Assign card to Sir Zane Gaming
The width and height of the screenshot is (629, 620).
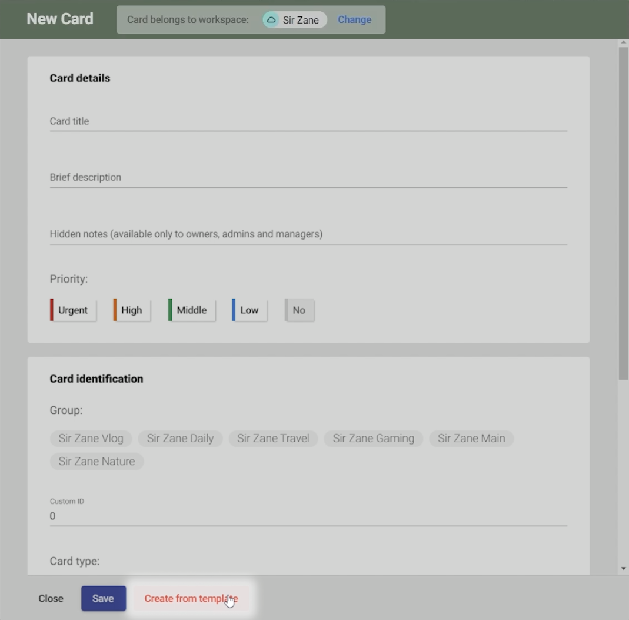(x=373, y=439)
